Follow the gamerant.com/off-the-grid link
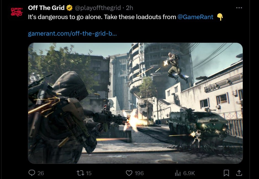259x179 pixels. (72, 33)
